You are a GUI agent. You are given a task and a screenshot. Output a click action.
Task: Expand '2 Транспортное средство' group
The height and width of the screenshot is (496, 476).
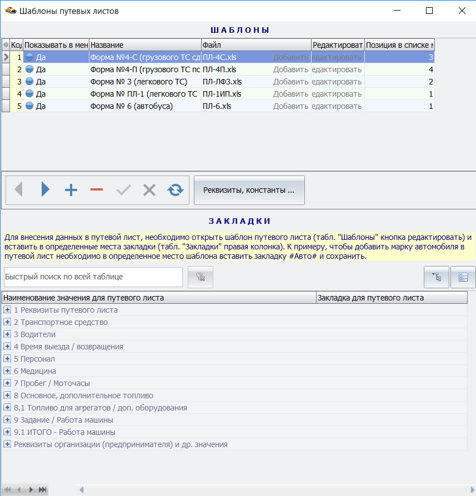7,322
